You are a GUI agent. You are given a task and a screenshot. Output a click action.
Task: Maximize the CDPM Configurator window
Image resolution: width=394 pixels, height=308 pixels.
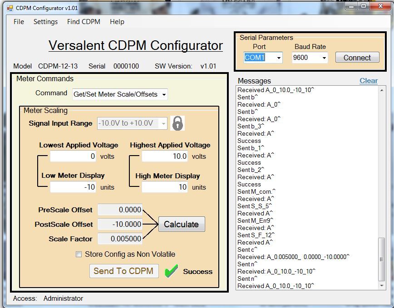363,6
